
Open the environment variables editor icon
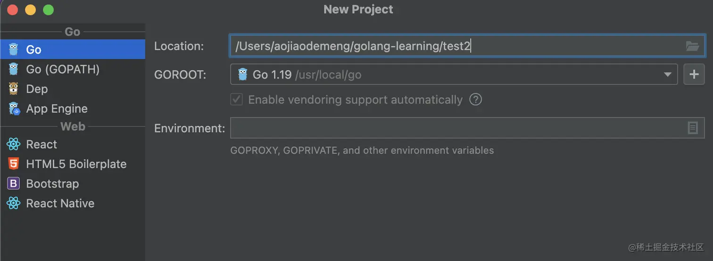tap(692, 128)
